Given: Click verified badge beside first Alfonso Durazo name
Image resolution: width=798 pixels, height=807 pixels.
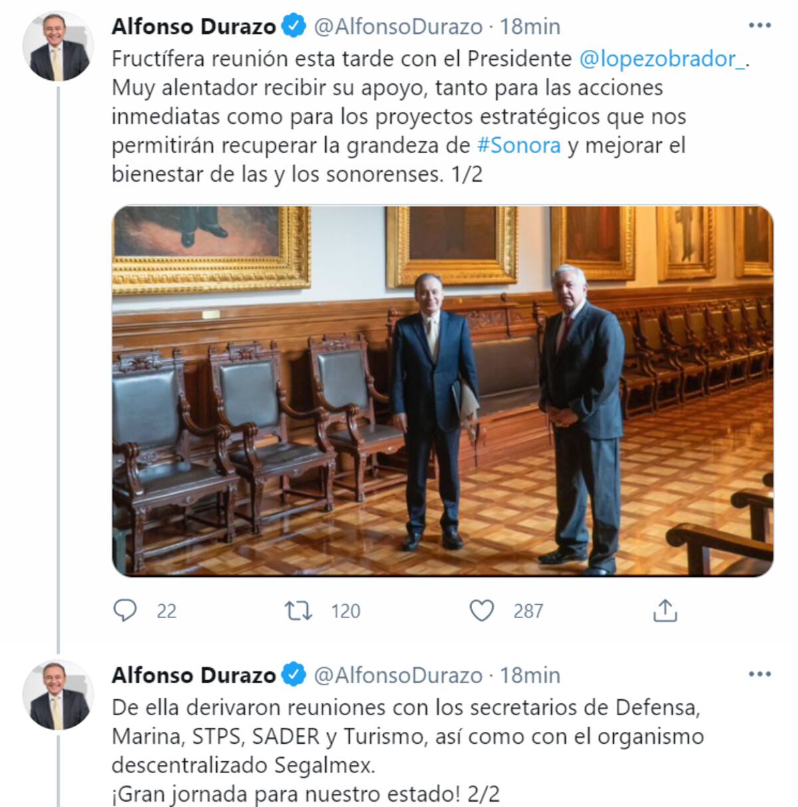Looking at the screenshot, I should 293,26.
